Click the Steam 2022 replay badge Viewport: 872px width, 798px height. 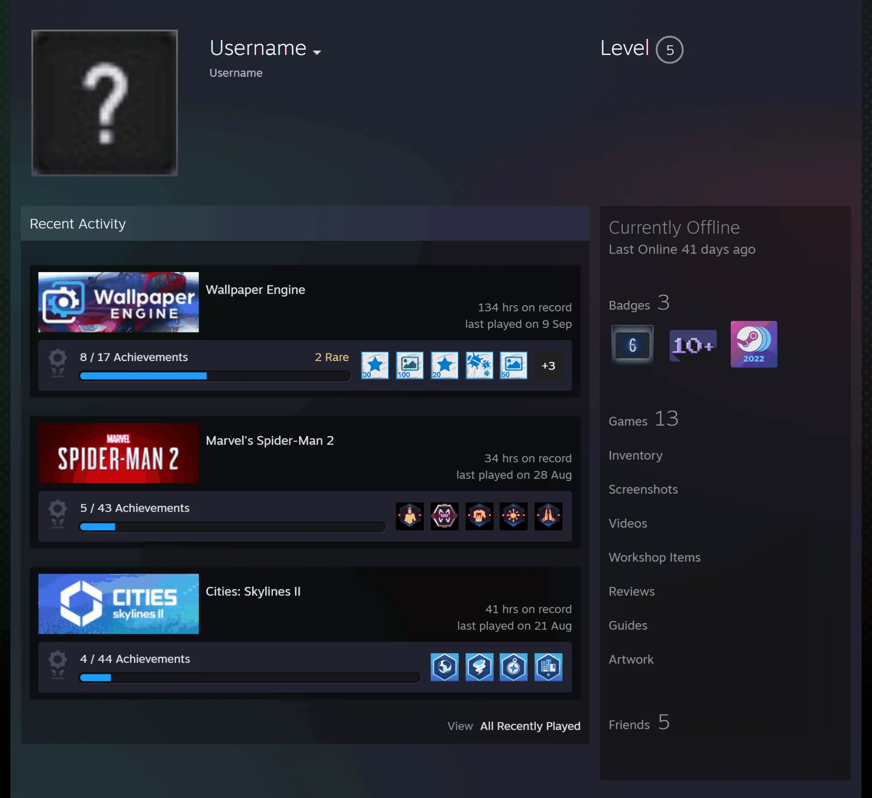click(754, 344)
